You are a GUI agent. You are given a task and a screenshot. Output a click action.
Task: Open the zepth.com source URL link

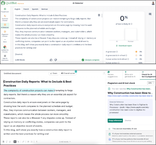tap(130, 96)
